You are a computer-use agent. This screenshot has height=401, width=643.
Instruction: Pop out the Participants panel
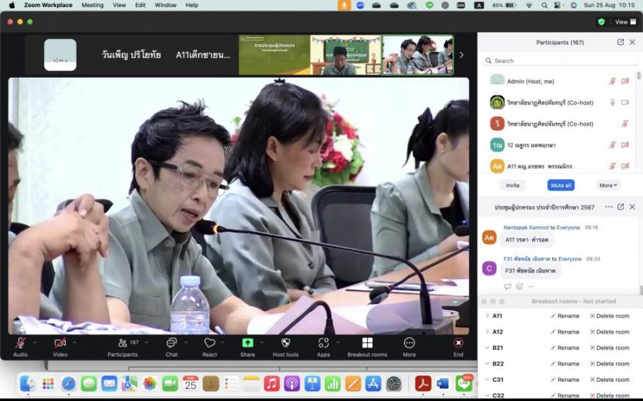click(x=620, y=42)
